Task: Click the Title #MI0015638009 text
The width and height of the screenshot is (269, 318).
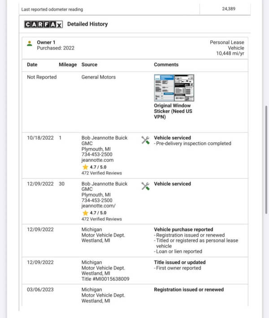Action: click(105, 278)
